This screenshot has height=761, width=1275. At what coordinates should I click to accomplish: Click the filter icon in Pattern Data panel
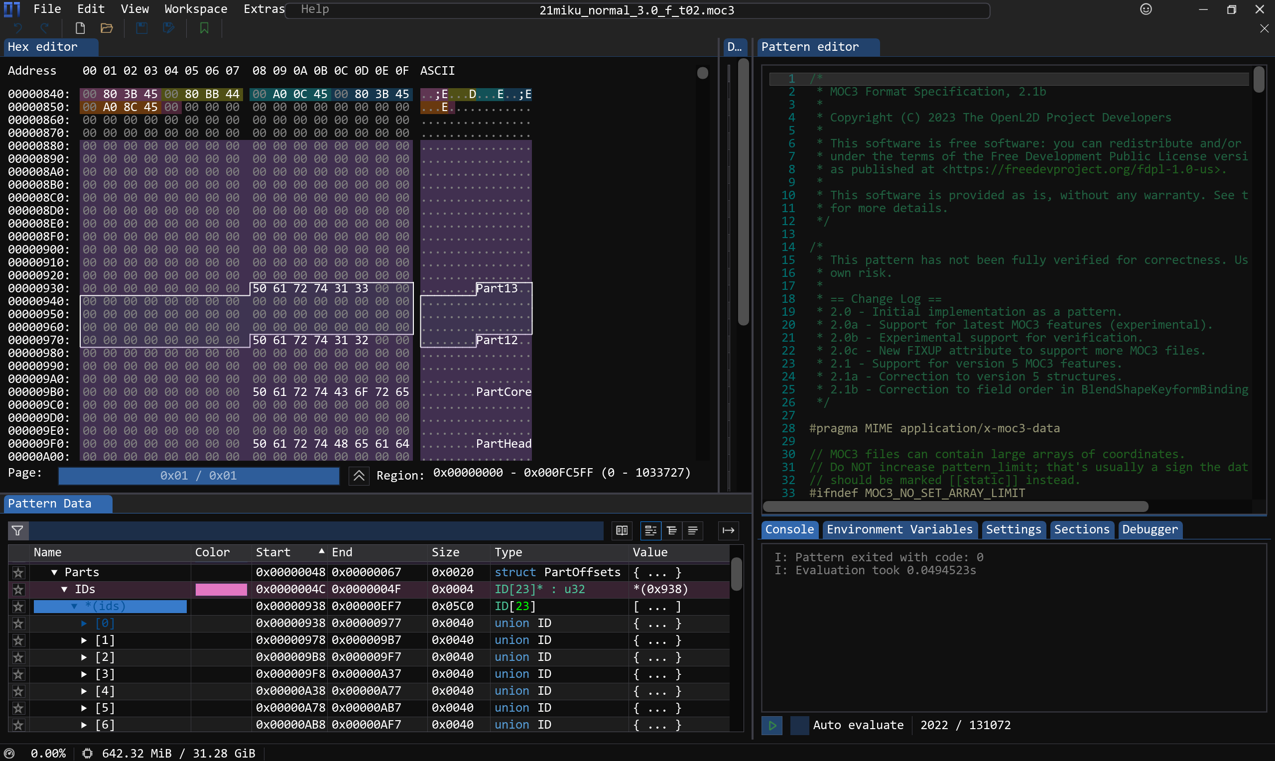17,529
